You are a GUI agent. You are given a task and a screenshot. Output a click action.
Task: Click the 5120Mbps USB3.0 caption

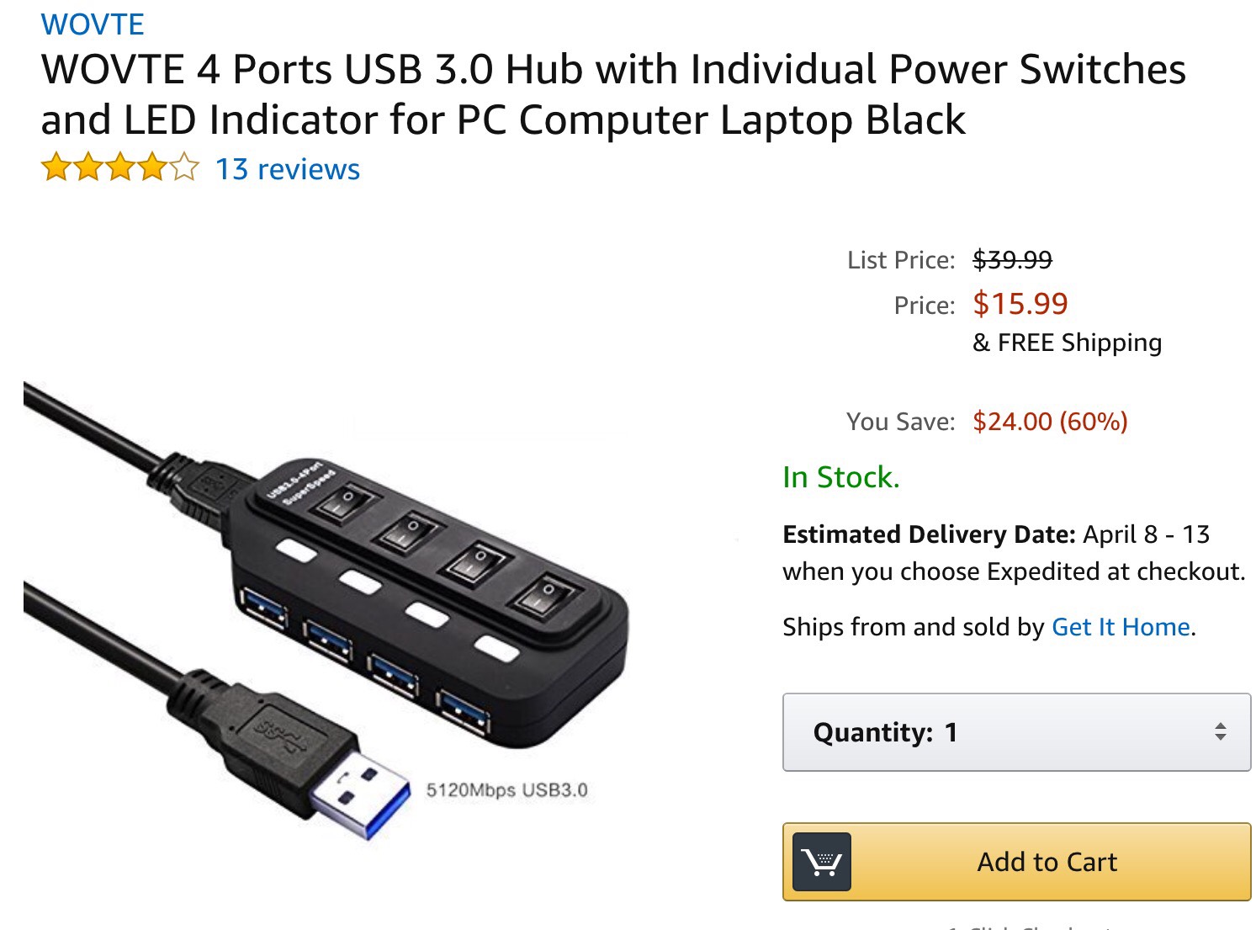(x=506, y=790)
